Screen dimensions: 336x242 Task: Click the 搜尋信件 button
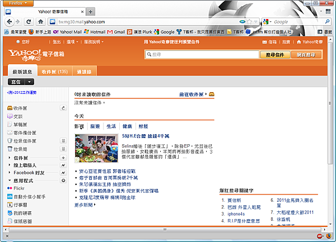tap(275, 55)
